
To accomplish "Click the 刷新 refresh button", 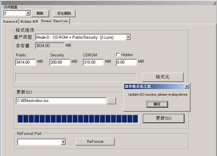I will [40, 13].
